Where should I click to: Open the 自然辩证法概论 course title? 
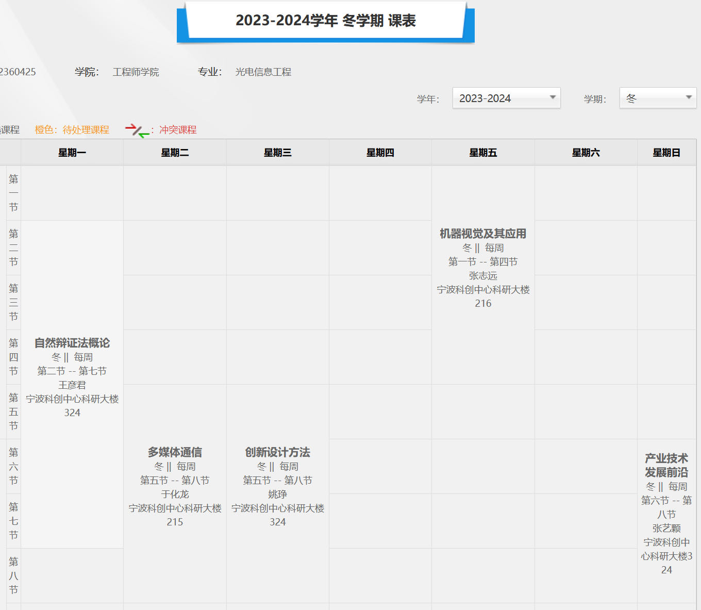[72, 343]
